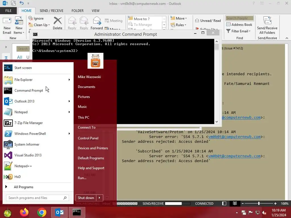Screen dimensions: 291x218
Task: Click the Chrome taskbar icon
Action: pos(42,212)
